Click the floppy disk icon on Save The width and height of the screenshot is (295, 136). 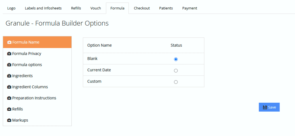pyautogui.click(x=265, y=107)
